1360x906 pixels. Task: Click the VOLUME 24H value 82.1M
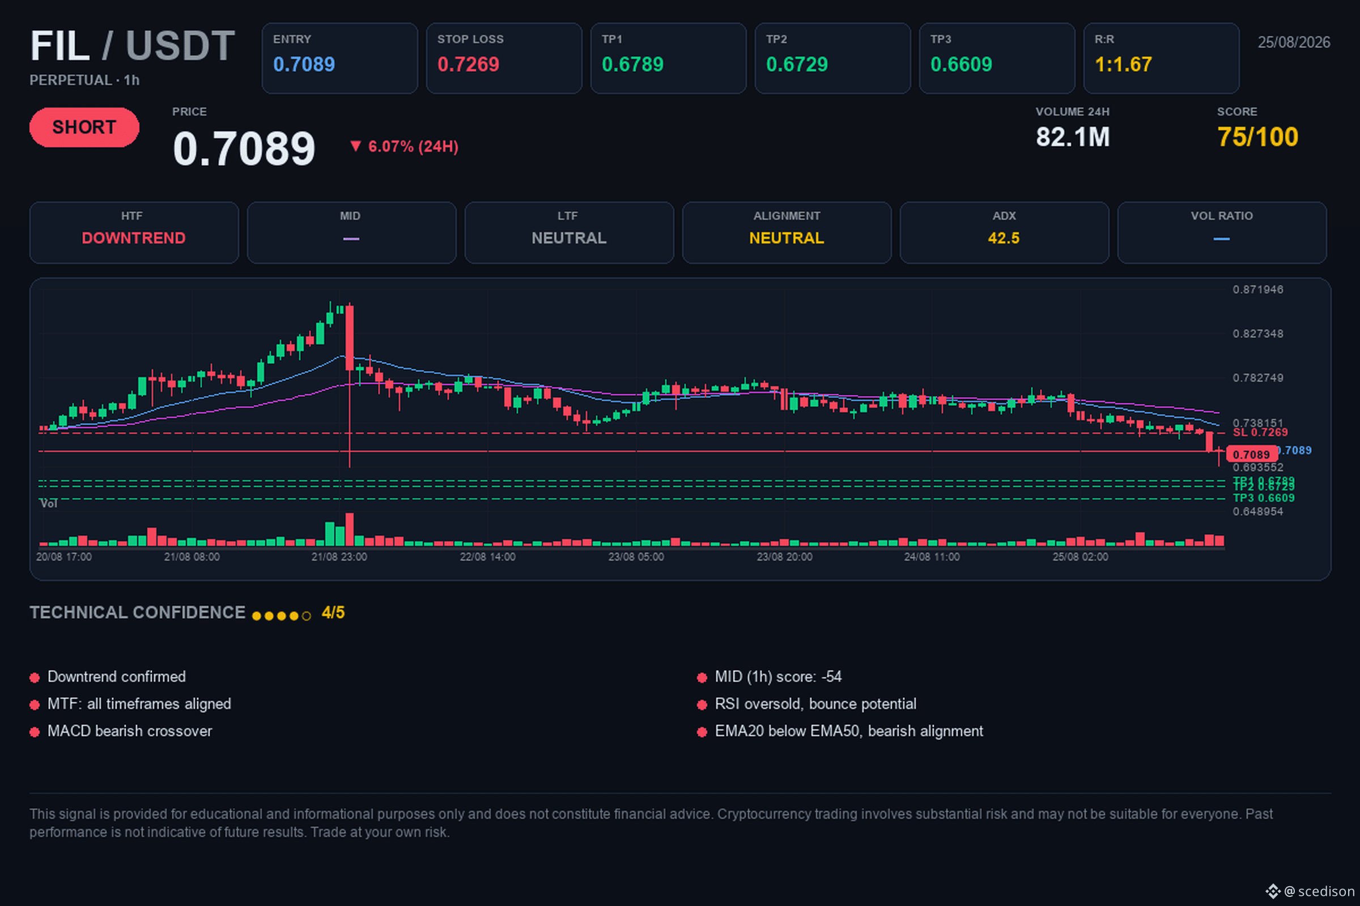point(1073,138)
